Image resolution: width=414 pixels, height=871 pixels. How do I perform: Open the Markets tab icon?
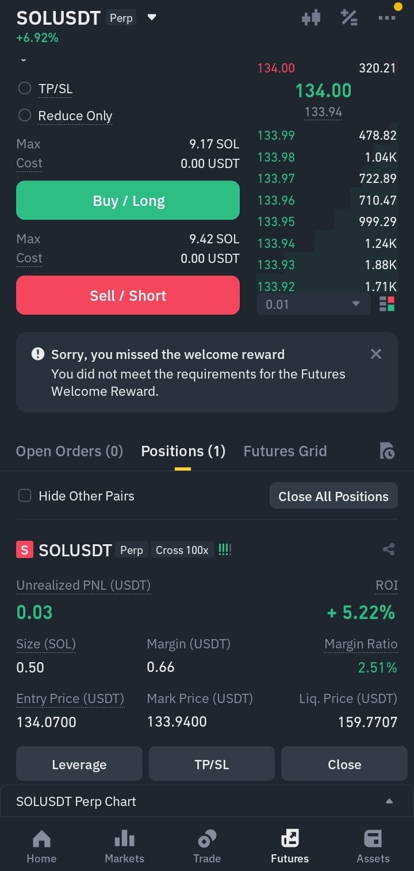(124, 840)
